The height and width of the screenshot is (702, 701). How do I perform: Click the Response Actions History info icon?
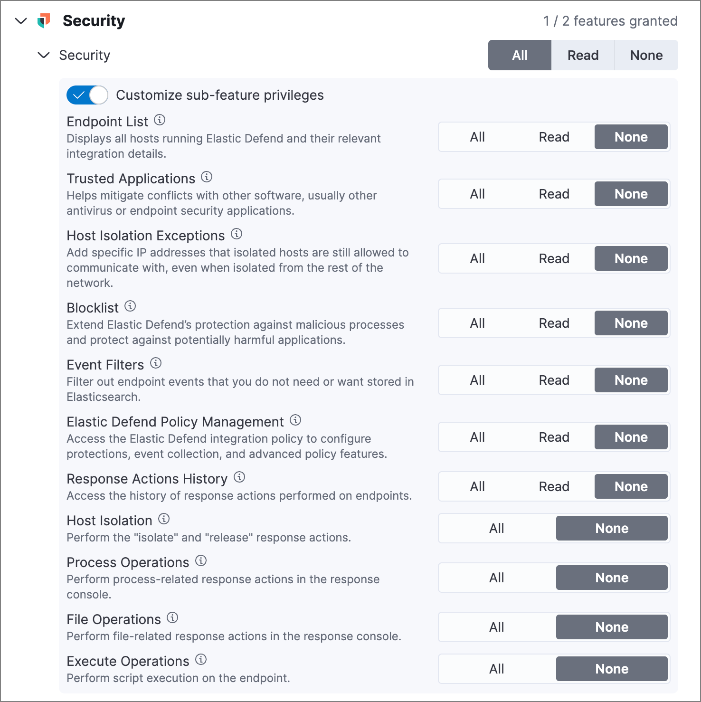click(x=239, y=477)
